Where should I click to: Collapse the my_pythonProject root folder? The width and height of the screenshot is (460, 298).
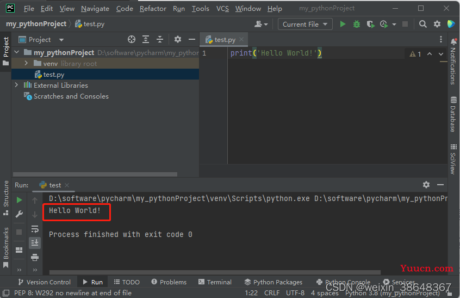tap(17, 52)
